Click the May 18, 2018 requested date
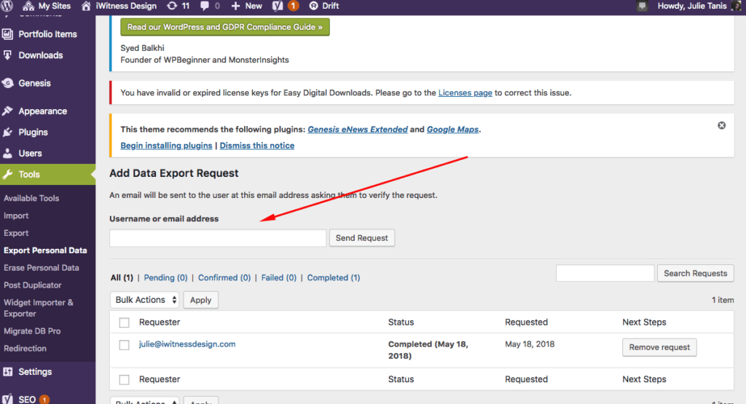The width and height of the screenshot is (746, 404). click(530, 344)
